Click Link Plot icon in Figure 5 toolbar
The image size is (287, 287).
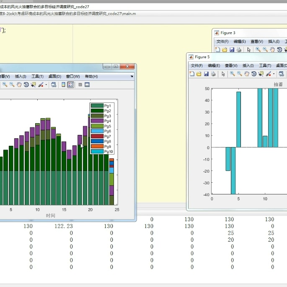[x=281, y=74]
